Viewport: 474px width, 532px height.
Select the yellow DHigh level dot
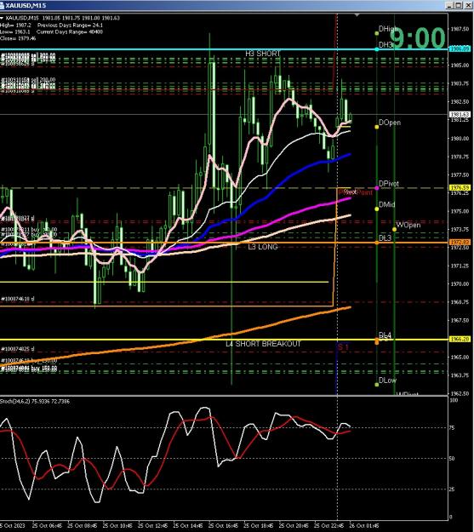(x=377, y=33)
